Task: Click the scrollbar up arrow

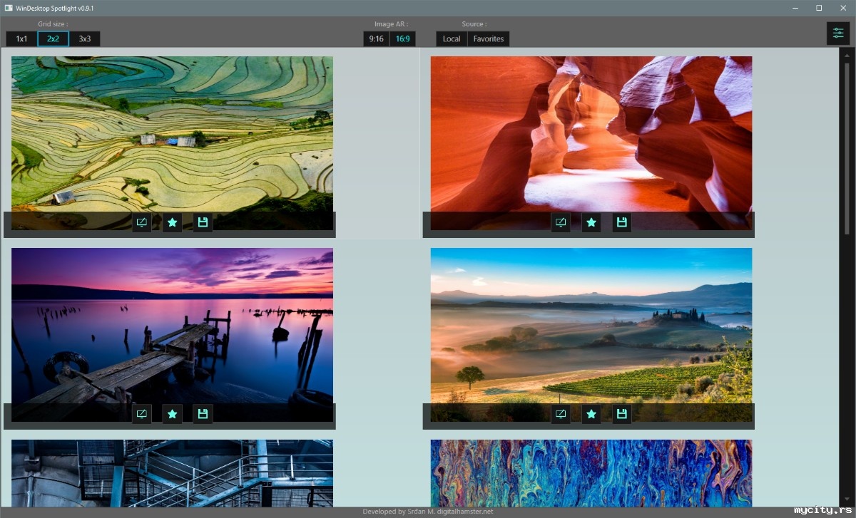Action: 847,54
